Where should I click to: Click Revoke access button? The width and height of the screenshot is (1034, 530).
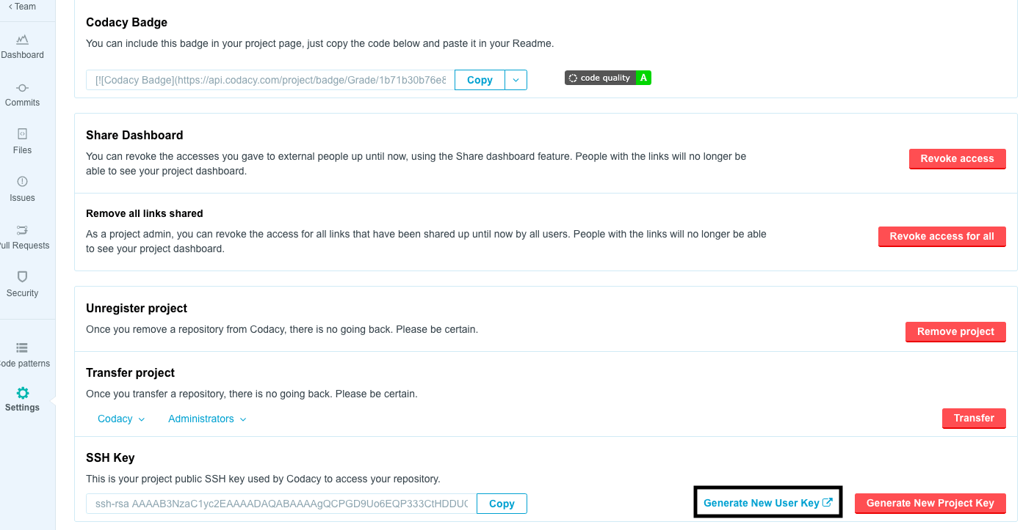click(957, 158)
